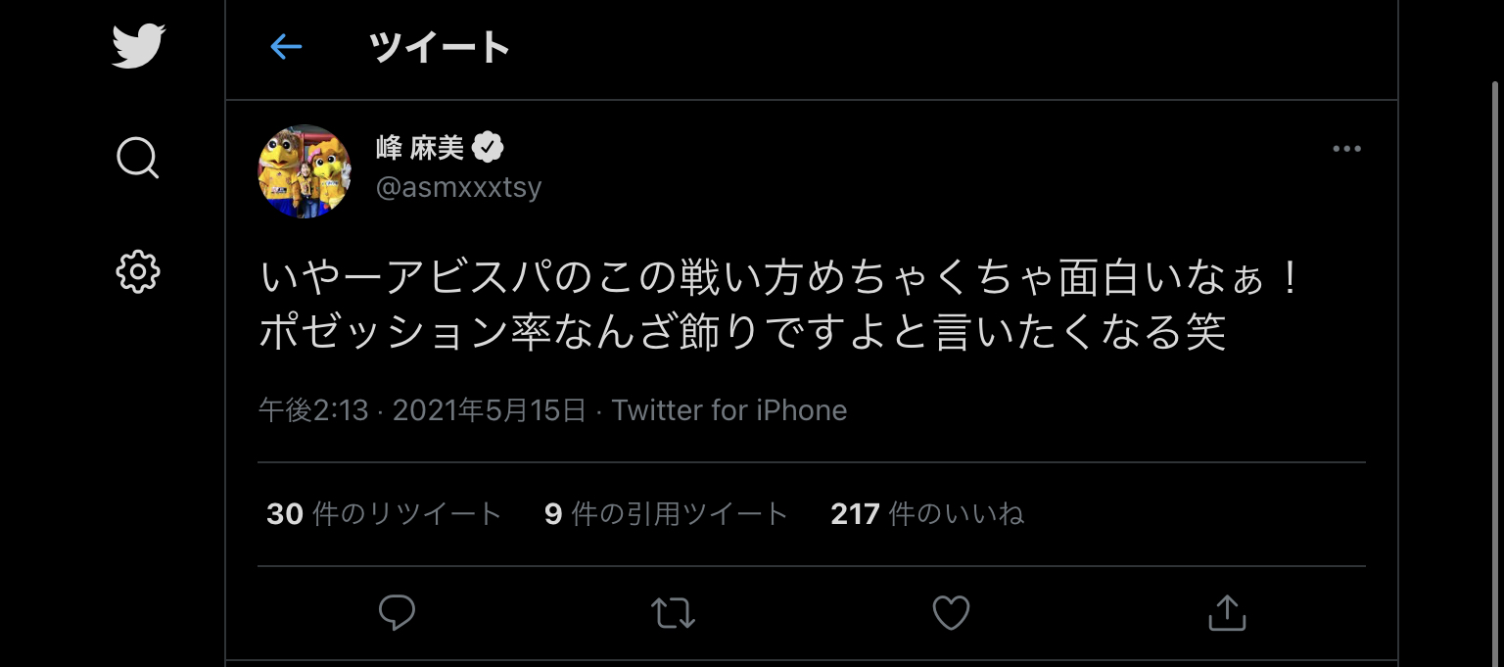The image size is (1504, 667).
Task: Open the search magnifier icon
Action: [x=137, y=157]
